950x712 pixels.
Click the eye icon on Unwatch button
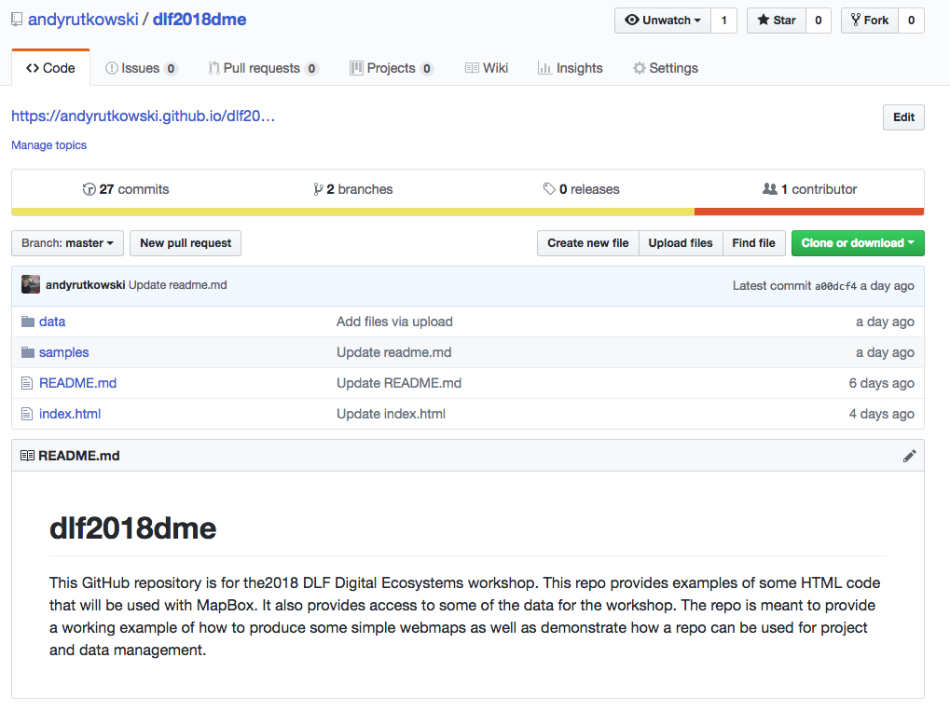pyautogui.click(x=632, y=20)
